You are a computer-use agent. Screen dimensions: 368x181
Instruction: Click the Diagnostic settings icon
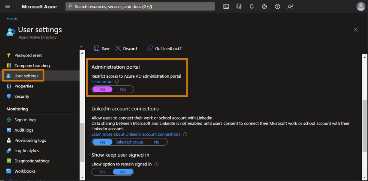(9, 161)
